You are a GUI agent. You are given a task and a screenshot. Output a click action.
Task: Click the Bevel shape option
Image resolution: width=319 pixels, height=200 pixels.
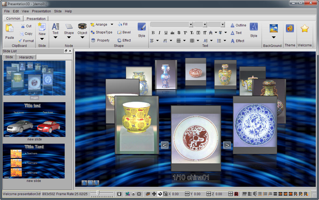coord(124,32)
